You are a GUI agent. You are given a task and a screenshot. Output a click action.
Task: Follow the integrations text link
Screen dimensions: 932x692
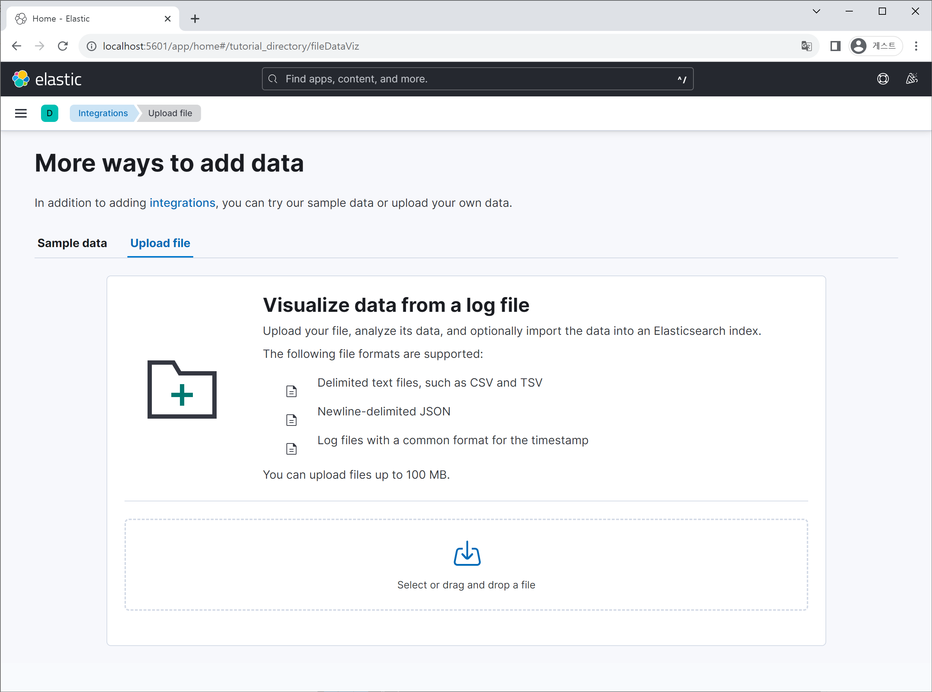pyautogui.click(x=182, y=203)
